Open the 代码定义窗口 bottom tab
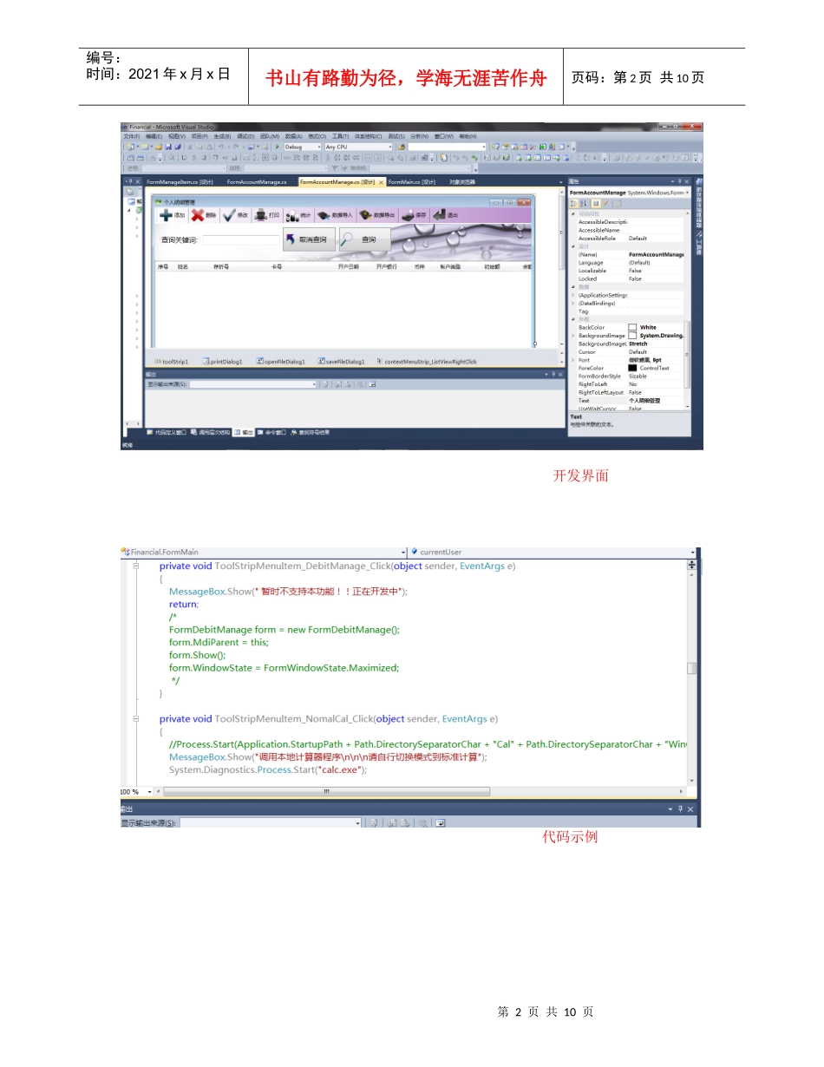Image resolution: width=824 pixels, height=1067 pixels. tap(167, 431)
